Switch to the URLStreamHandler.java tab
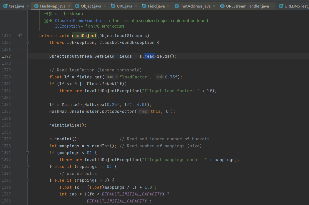The width and height of the screenshot is (309, 205). [x=247, y=6]
